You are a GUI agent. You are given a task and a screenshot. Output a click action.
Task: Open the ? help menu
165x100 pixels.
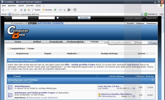[44, 5]
